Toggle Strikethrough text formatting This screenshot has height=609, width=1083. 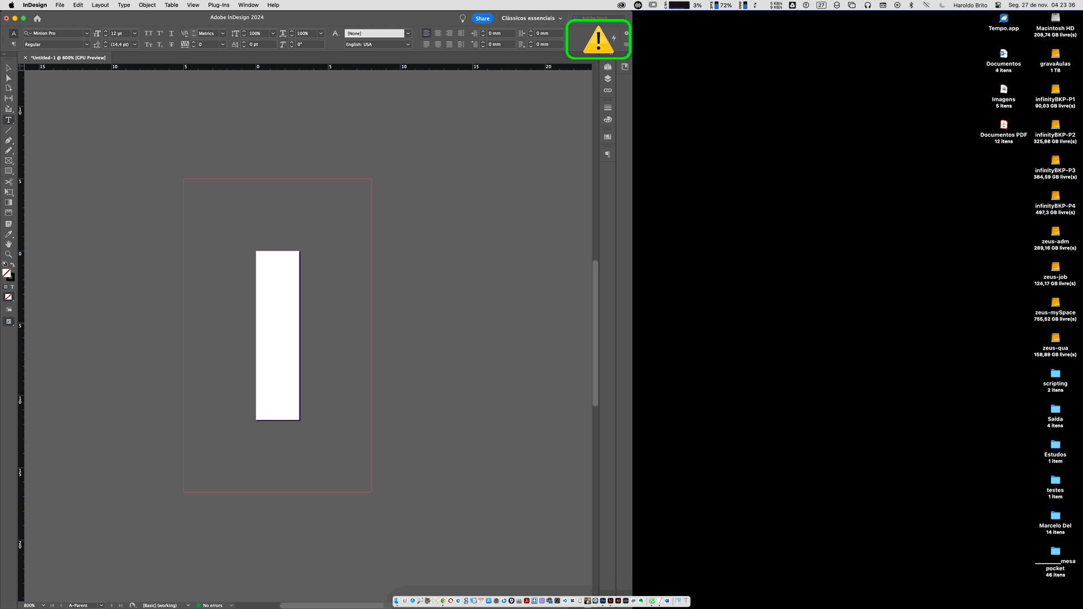click(171, 45)
